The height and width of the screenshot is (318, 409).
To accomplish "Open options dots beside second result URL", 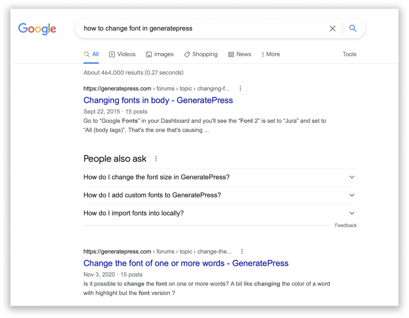I will point(242,251).
